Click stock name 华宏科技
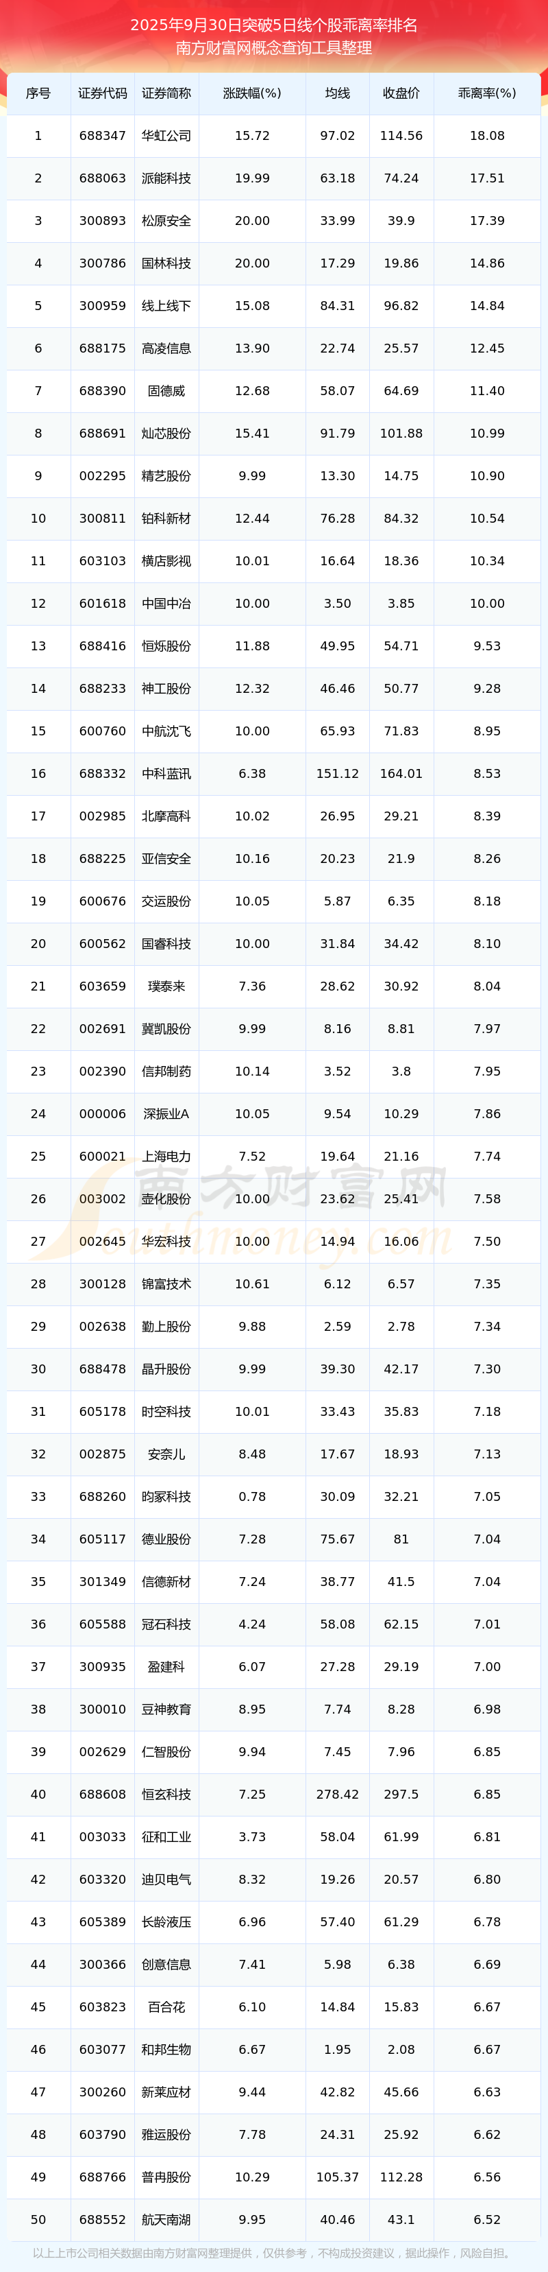The height and width of the screenshot is (2272, 548). tap(166, 1242)
